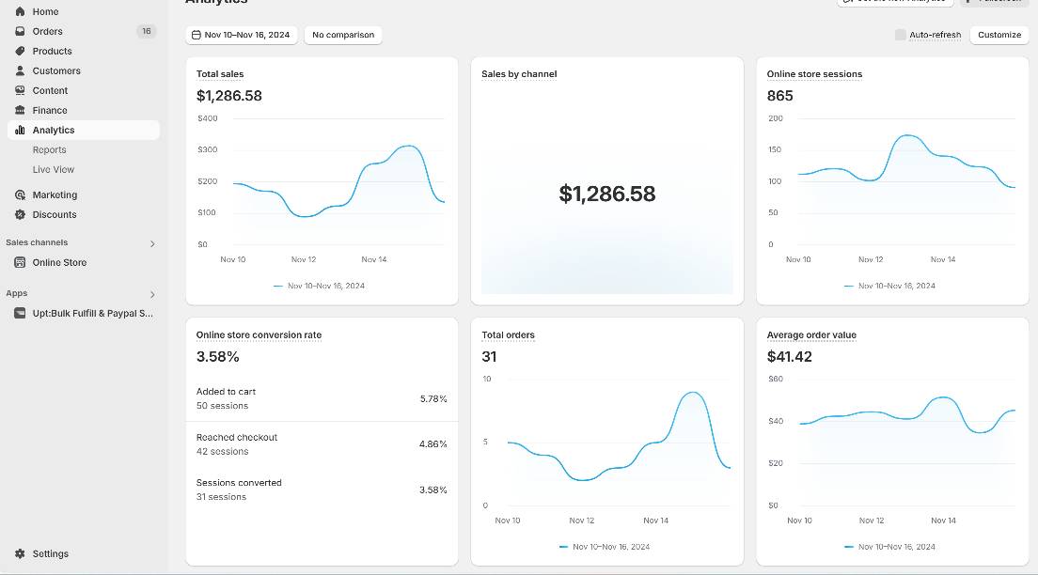Expand the Sales channels section chevron
The width and height of the screenshot is (1038, 575).
(152, 243)
